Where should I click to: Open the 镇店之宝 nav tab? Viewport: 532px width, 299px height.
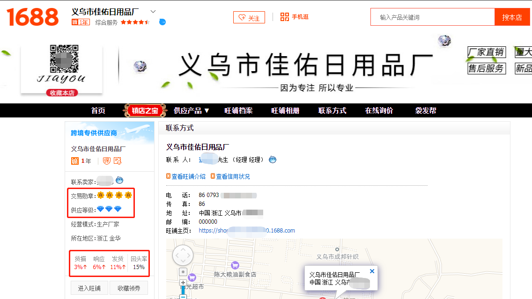(x=145, y=110)
